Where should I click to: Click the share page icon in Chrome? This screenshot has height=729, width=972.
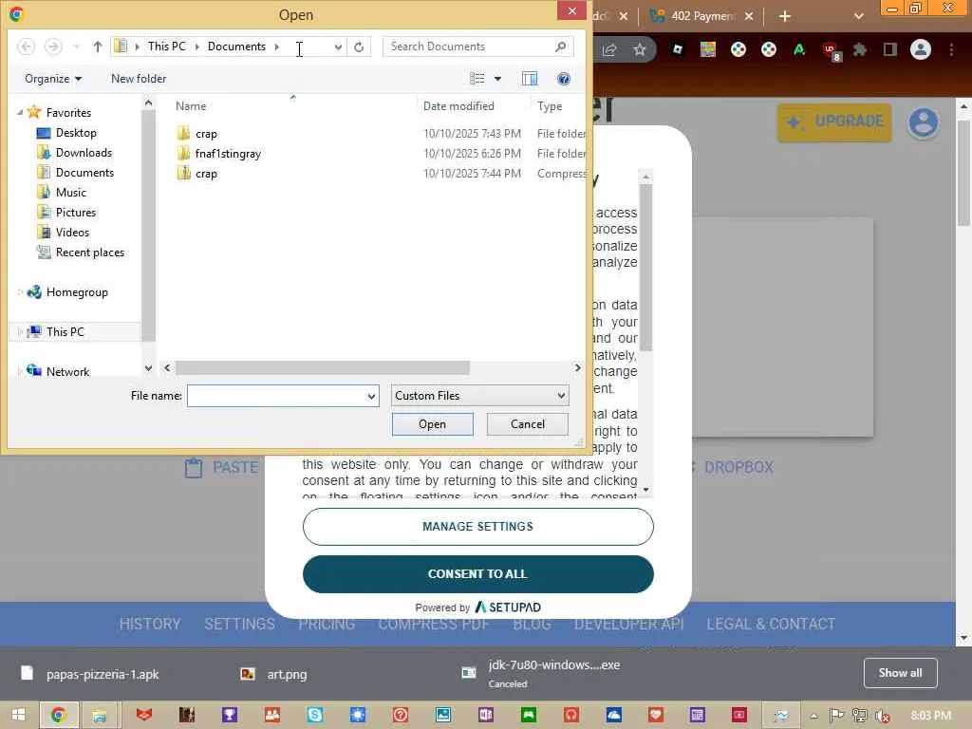point(608,49)
